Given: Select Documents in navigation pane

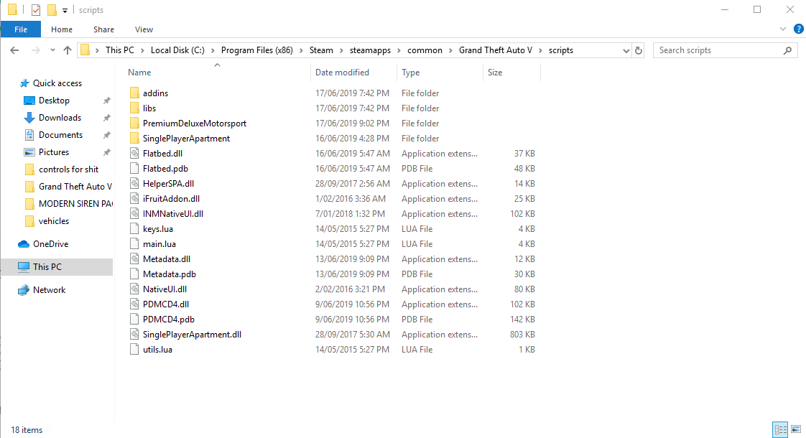Looking at the screenshot, I should (x=60, y=135).
